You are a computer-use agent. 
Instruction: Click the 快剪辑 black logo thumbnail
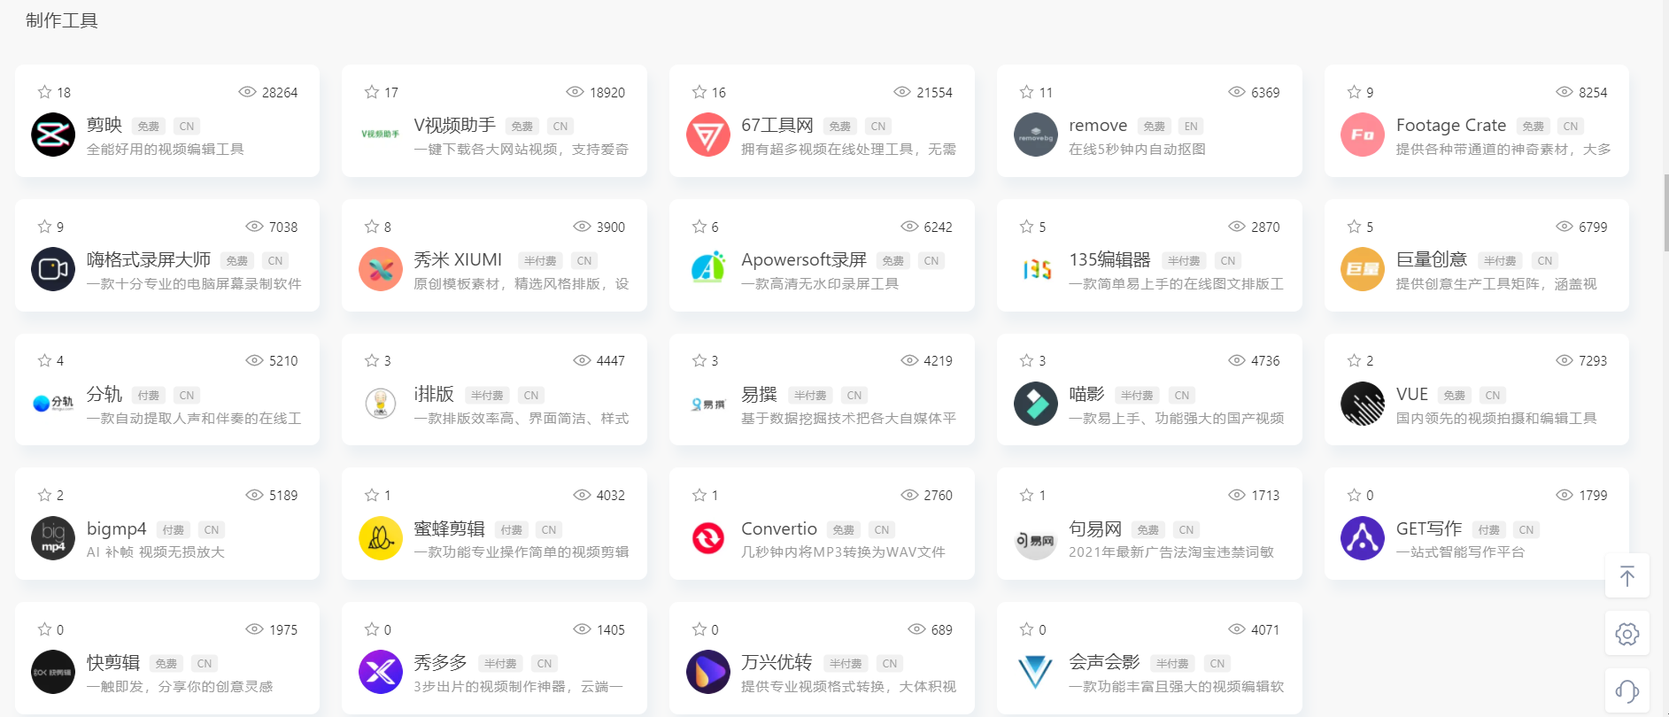point(53,672)
